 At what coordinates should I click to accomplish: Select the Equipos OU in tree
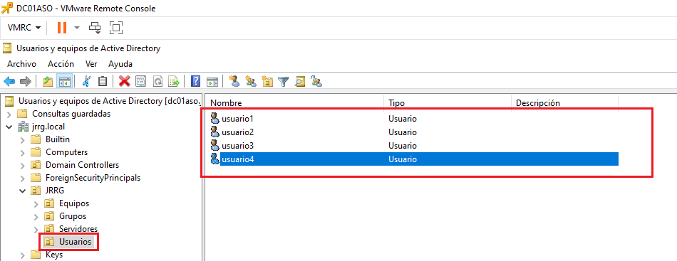click(74, 203)
